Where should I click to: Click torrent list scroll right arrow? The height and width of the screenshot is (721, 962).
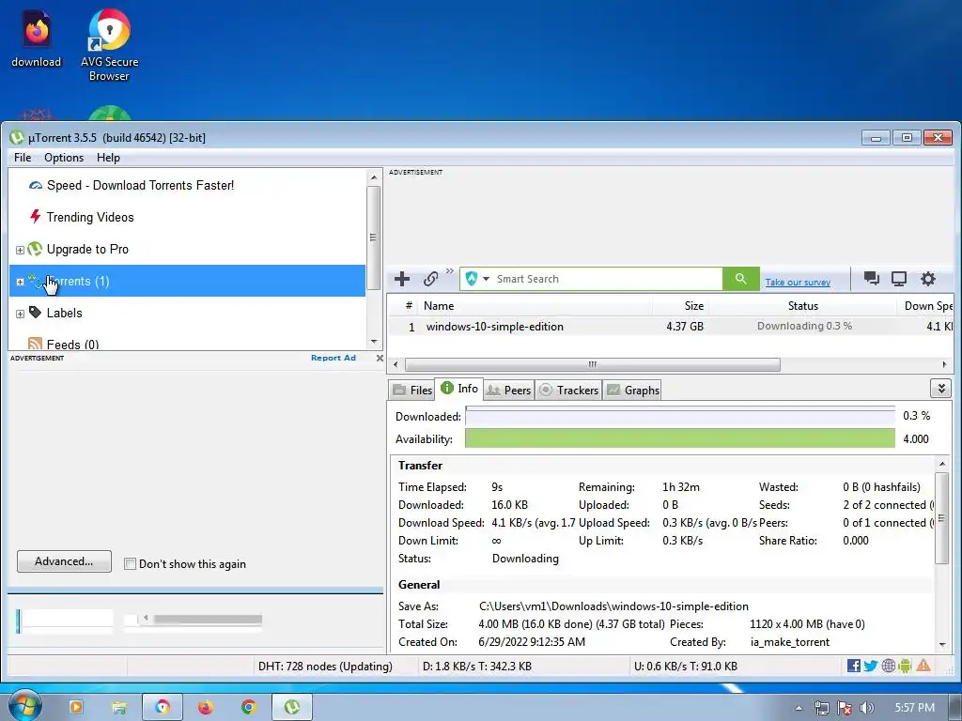tap(944, 364)
